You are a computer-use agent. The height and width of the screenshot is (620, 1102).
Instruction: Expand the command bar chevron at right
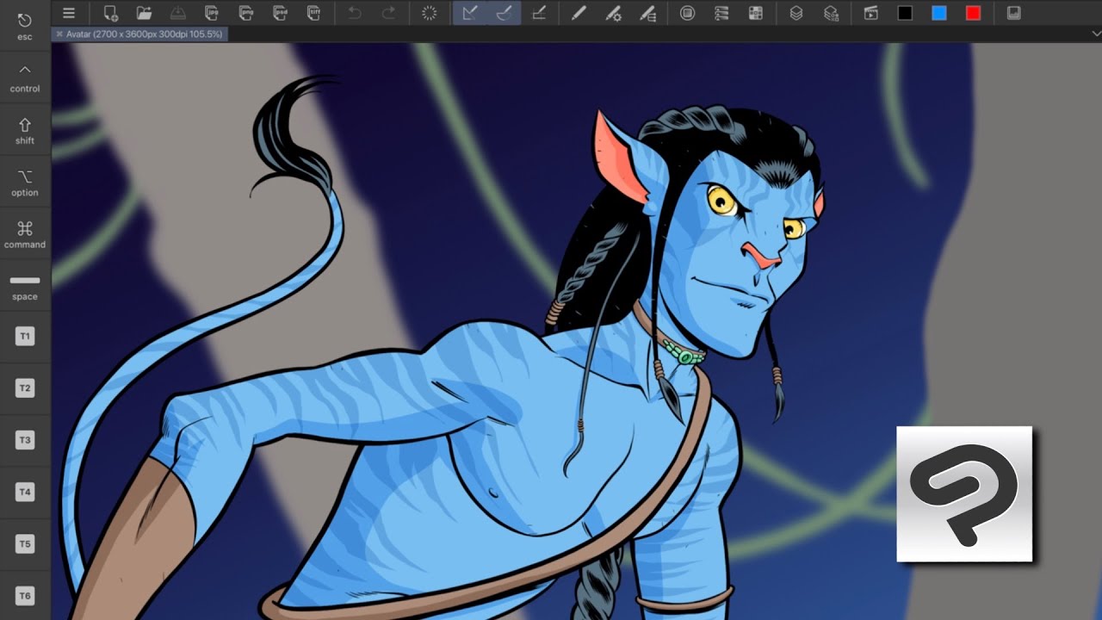click(1096, 34)
